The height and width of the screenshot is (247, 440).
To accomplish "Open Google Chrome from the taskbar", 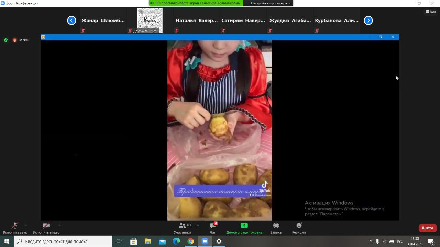I will coord(190,241).
